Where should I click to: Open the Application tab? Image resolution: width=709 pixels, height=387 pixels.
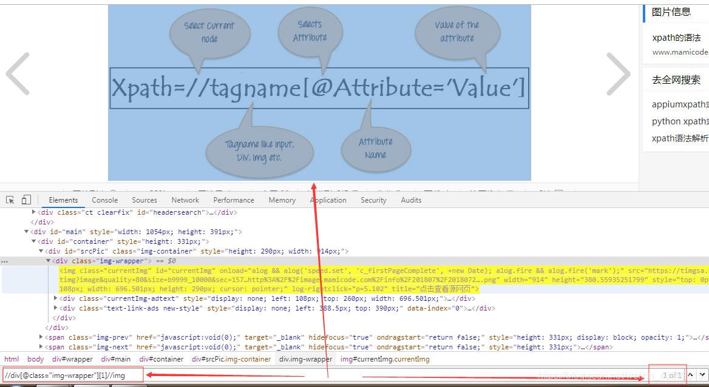coord(328,200)
